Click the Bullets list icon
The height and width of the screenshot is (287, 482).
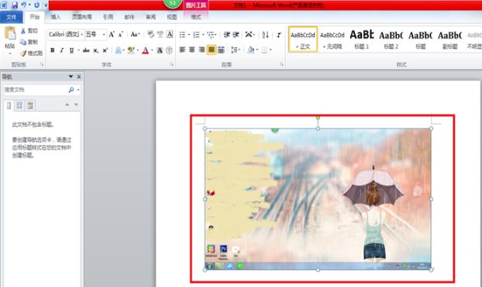(183, 35)
